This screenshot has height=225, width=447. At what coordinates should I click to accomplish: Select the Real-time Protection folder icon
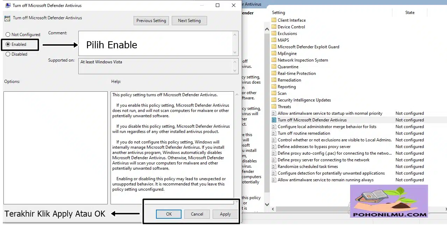[274, 73]
